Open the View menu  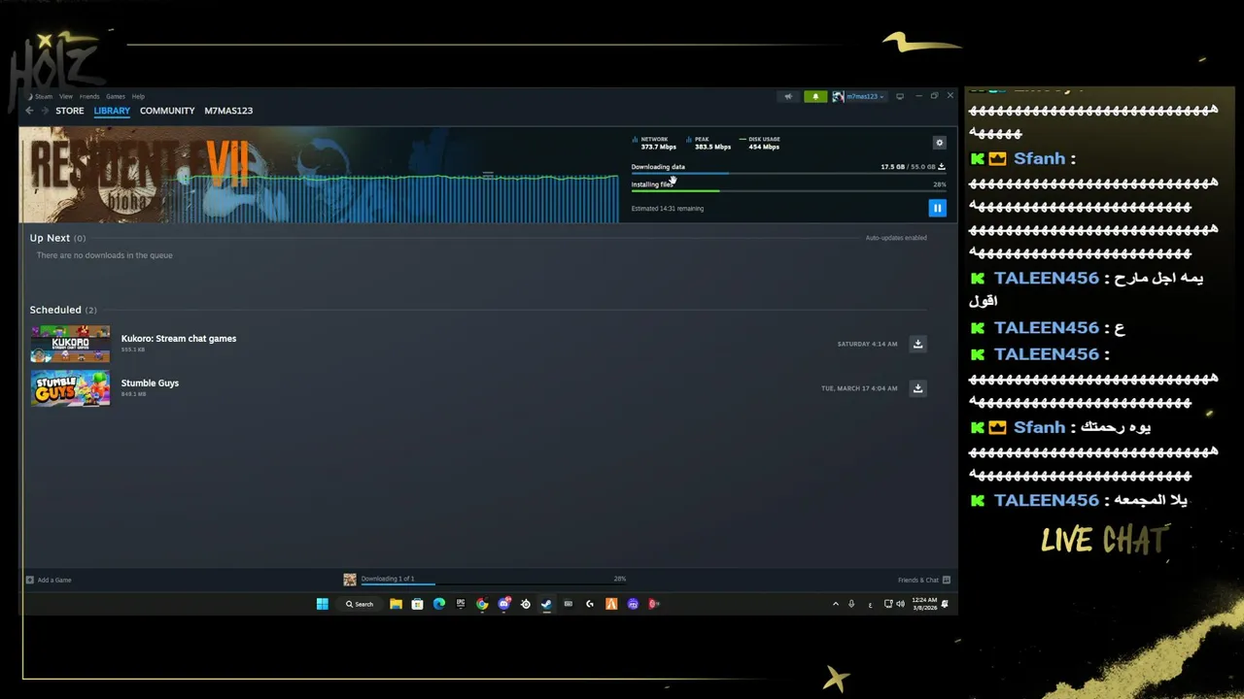click(65, 96)
